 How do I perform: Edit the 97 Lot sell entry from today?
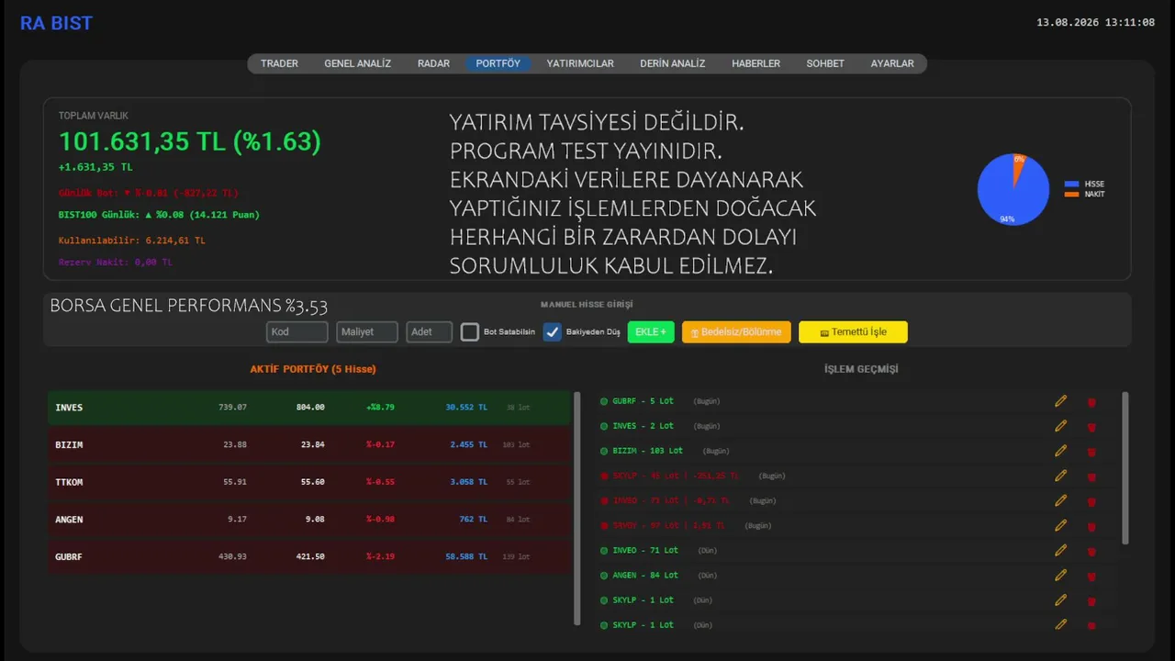tap(1061, 525)
